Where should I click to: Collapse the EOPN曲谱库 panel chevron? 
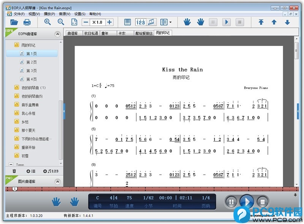click(x=57, y=34)
